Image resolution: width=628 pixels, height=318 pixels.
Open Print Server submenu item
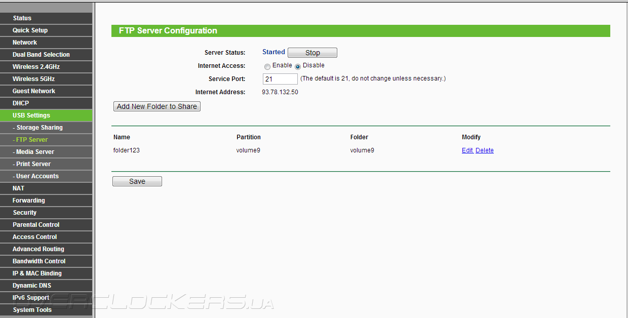point(46,164)
